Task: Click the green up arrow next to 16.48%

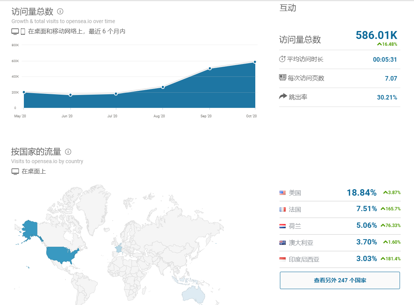Action: [x=380, y=44]
